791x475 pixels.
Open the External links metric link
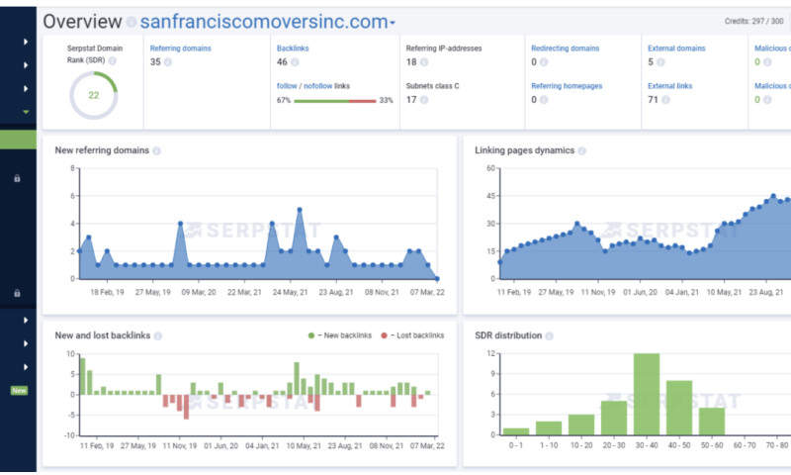tap(670, 86)
